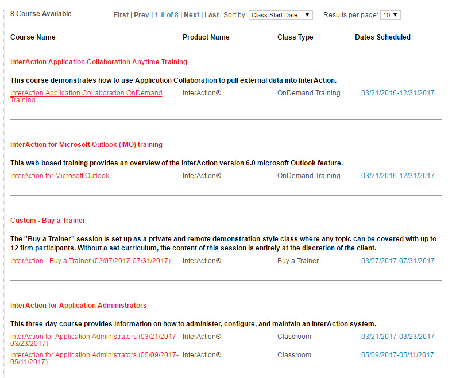Image resolution: width=456 pixels, height=378 pixels.
Task: Click the web-based training description text
Action: [176, 163]
